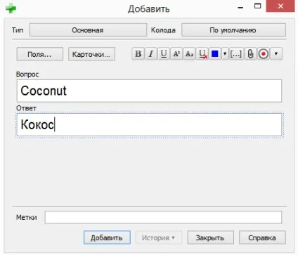Open the extra options arrow after record button
The image size is (298, 255).
coord(276,54)
